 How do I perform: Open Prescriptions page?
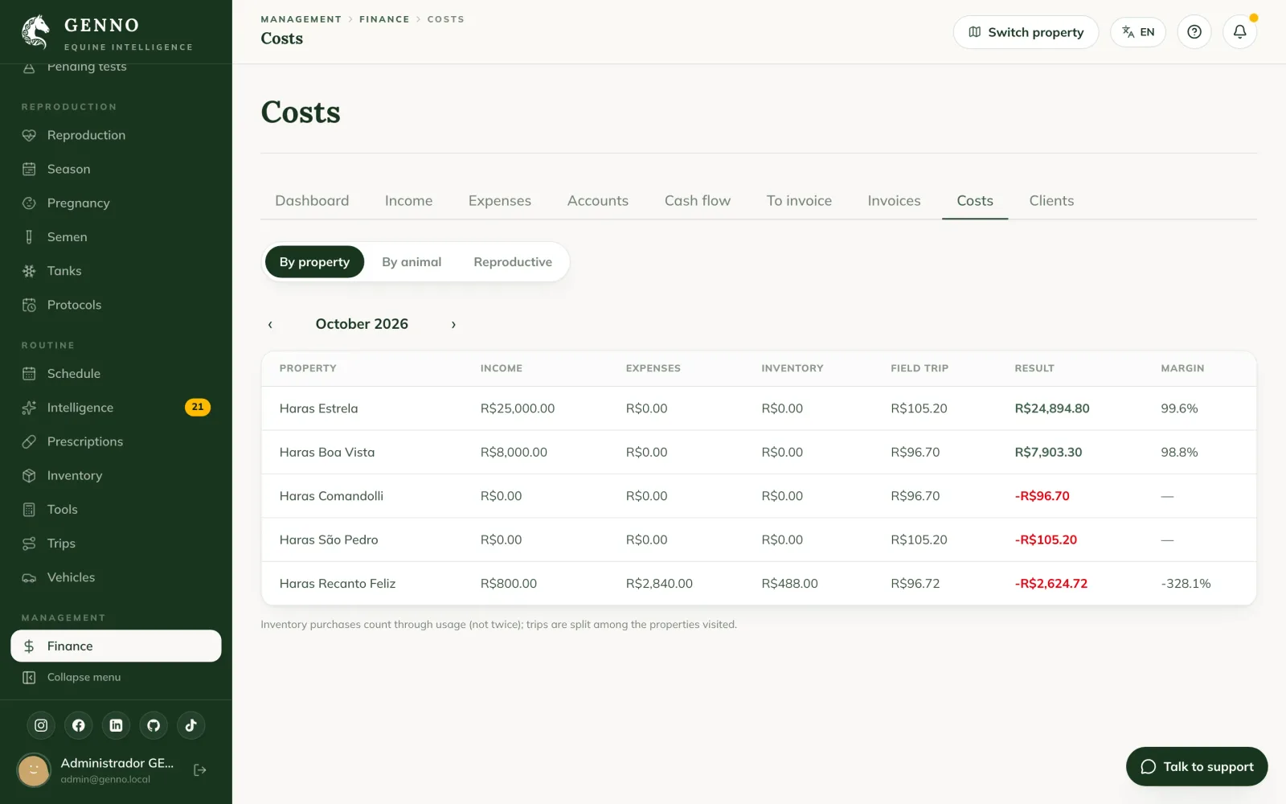[116, 441]
